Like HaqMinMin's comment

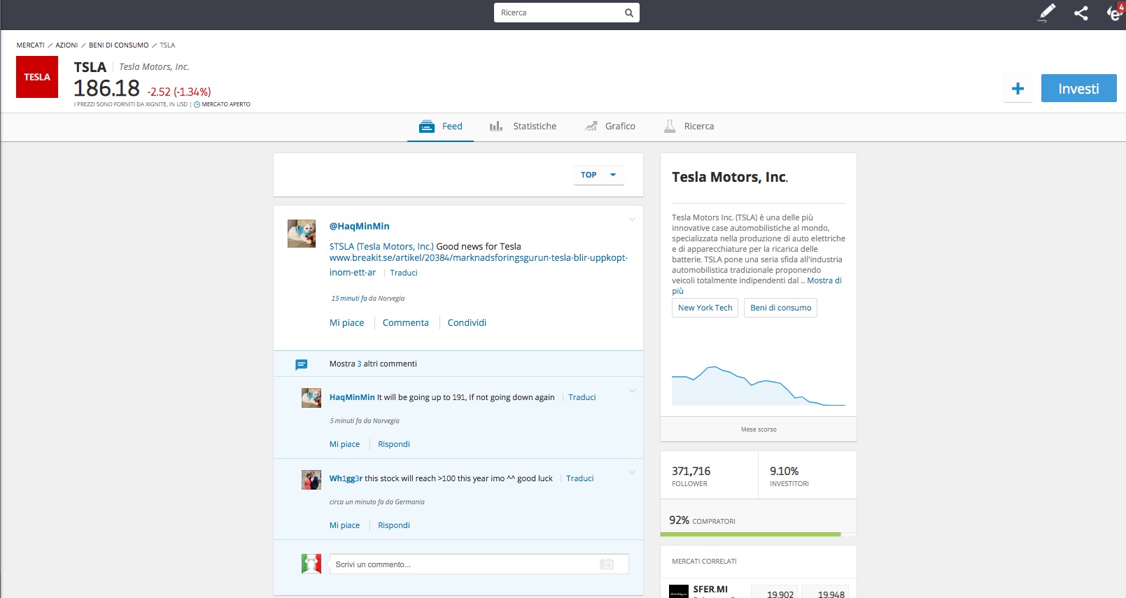click(x=345, y=444)
